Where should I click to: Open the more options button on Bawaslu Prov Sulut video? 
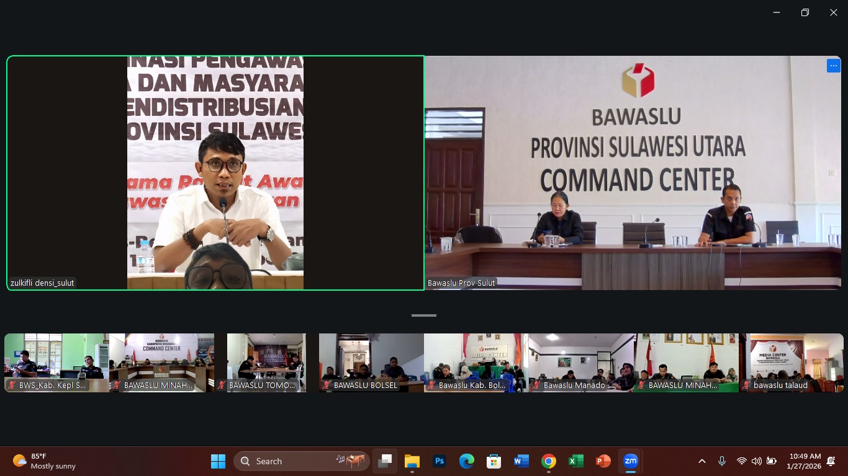pyautogui.click(x=834, y=66)
